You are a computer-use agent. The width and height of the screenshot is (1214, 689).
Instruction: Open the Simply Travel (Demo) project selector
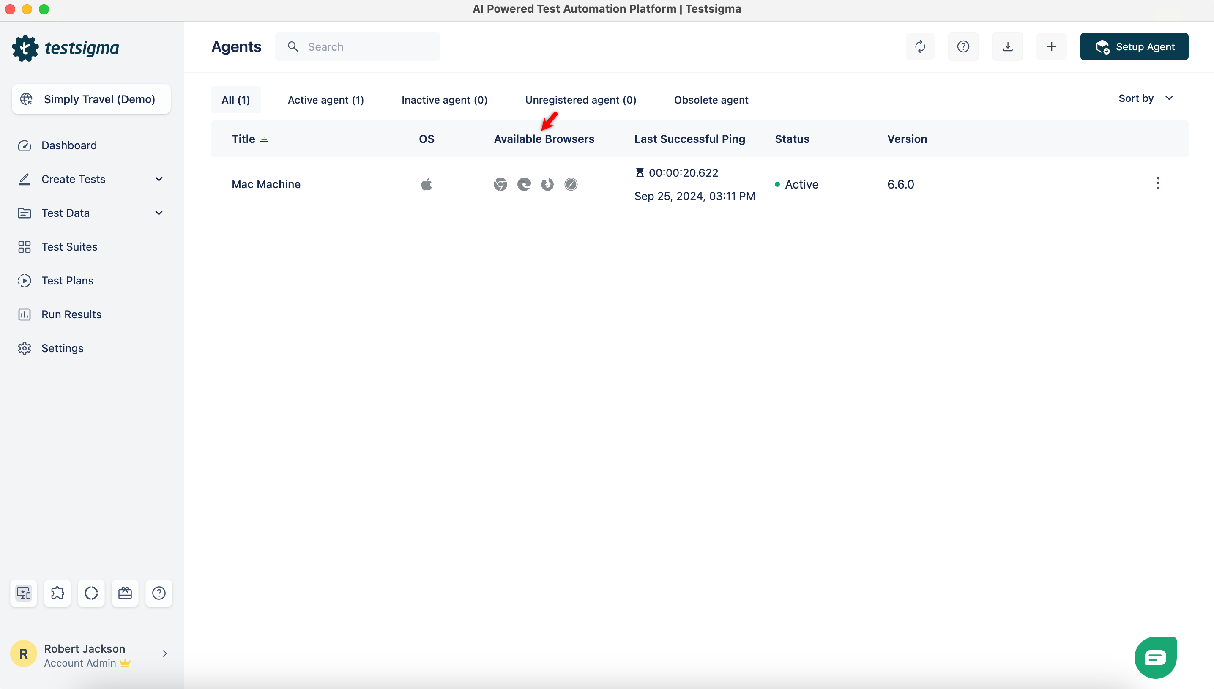pos(91,99)
